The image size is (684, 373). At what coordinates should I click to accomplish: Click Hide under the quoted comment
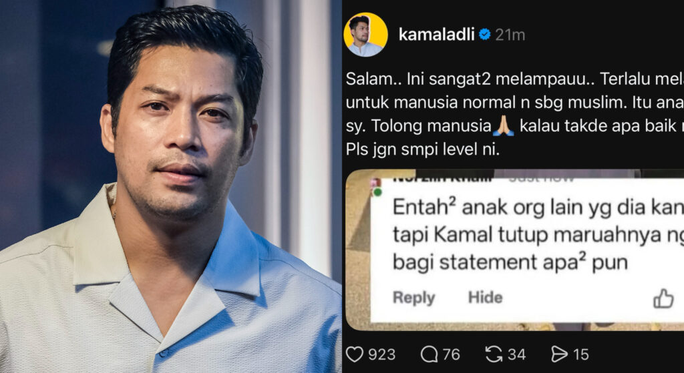pyautogui.click(x=485, y=298)
